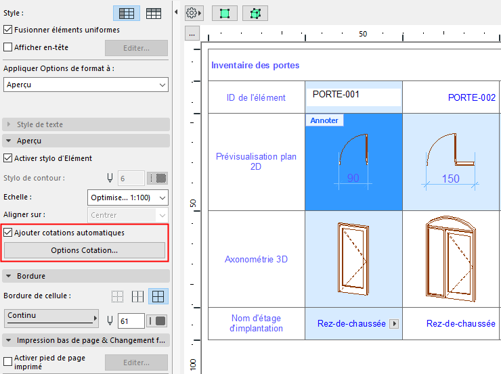501x374 pixels.
Task: Uncheck Ajouter cotations automatiques
Action: [7, 233]
